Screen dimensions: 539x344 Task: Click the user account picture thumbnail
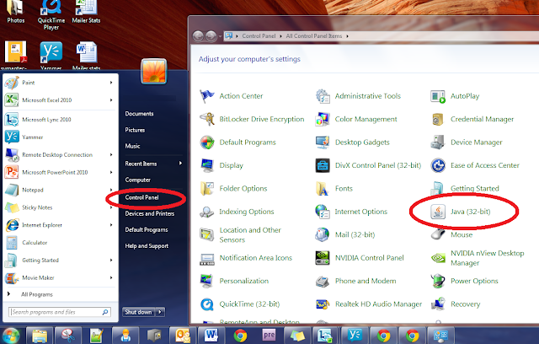point(154,71)
